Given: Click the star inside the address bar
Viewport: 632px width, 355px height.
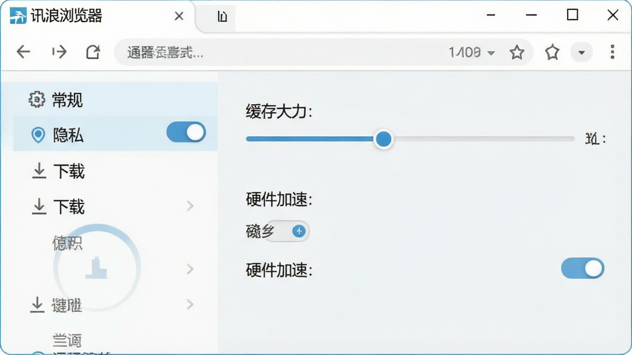Looking at the screenshot, I should click(x=517, y=52).
